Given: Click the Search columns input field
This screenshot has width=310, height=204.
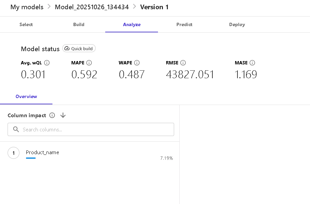Looking at the screenshot, I should pos(96,129).
